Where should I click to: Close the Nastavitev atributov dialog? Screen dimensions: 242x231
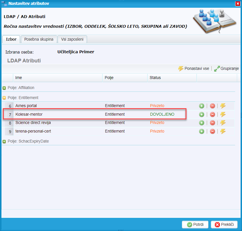tap(237, 4)
